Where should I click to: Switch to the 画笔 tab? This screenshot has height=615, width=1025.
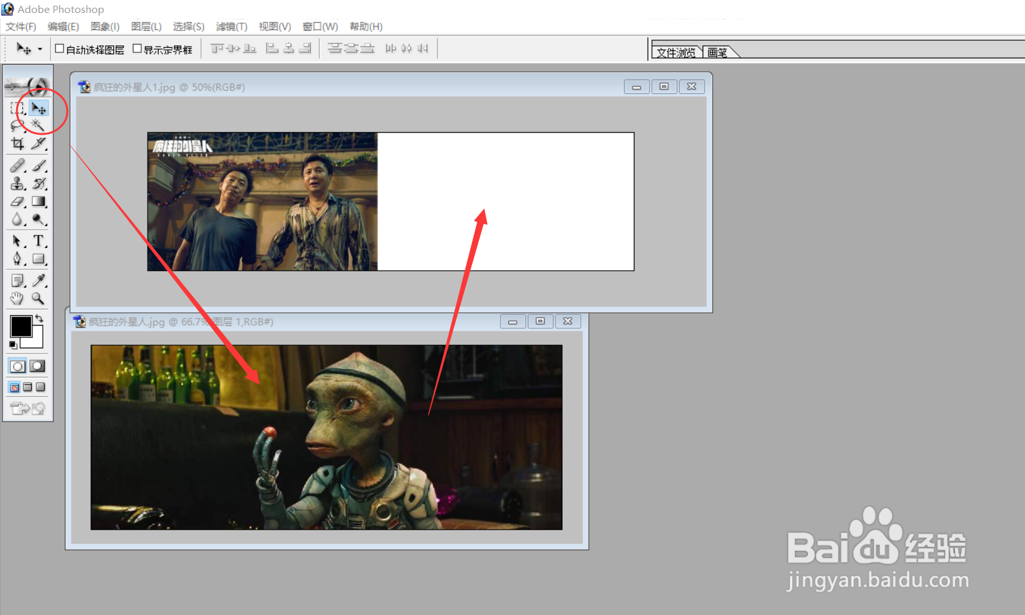[717, 52]
